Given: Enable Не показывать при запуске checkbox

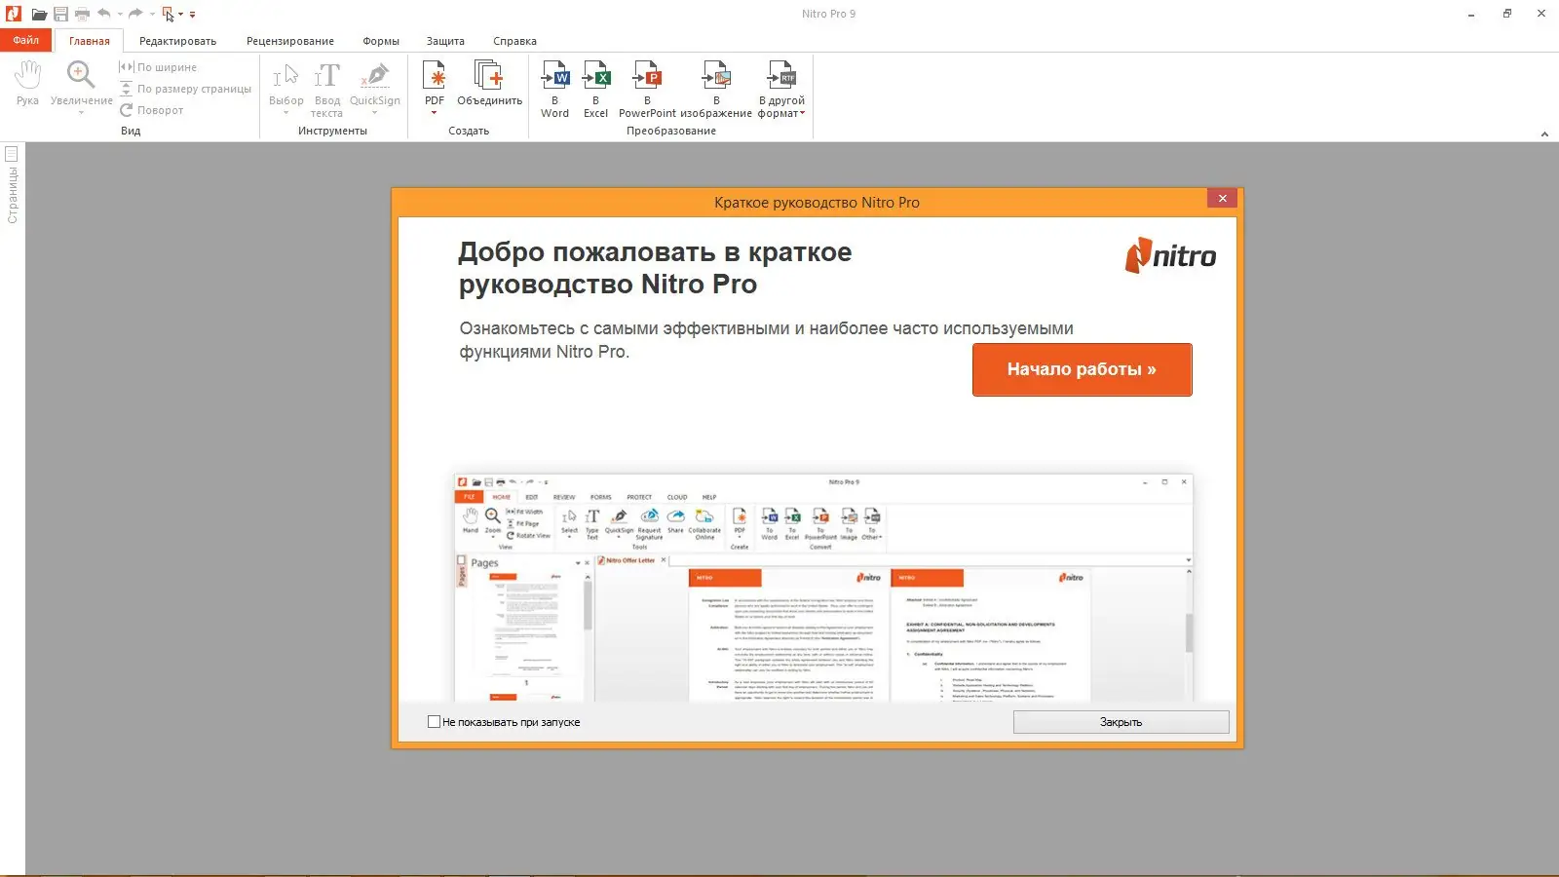Looking at the screenshot, I should pos(434,722).
